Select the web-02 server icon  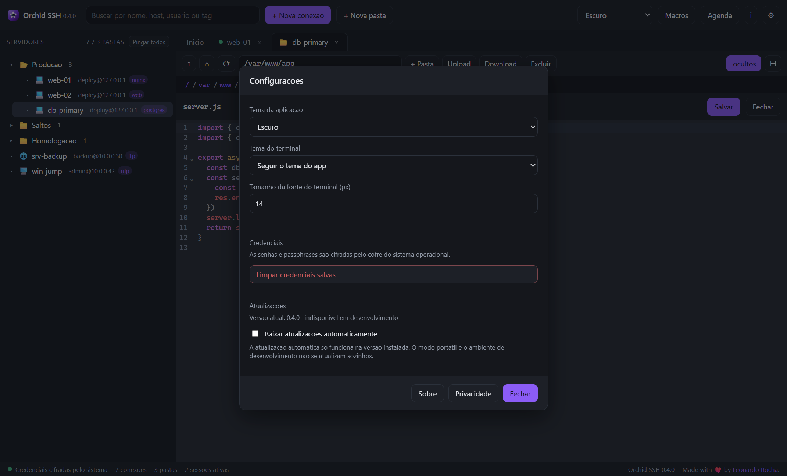[x=39, y=95]
